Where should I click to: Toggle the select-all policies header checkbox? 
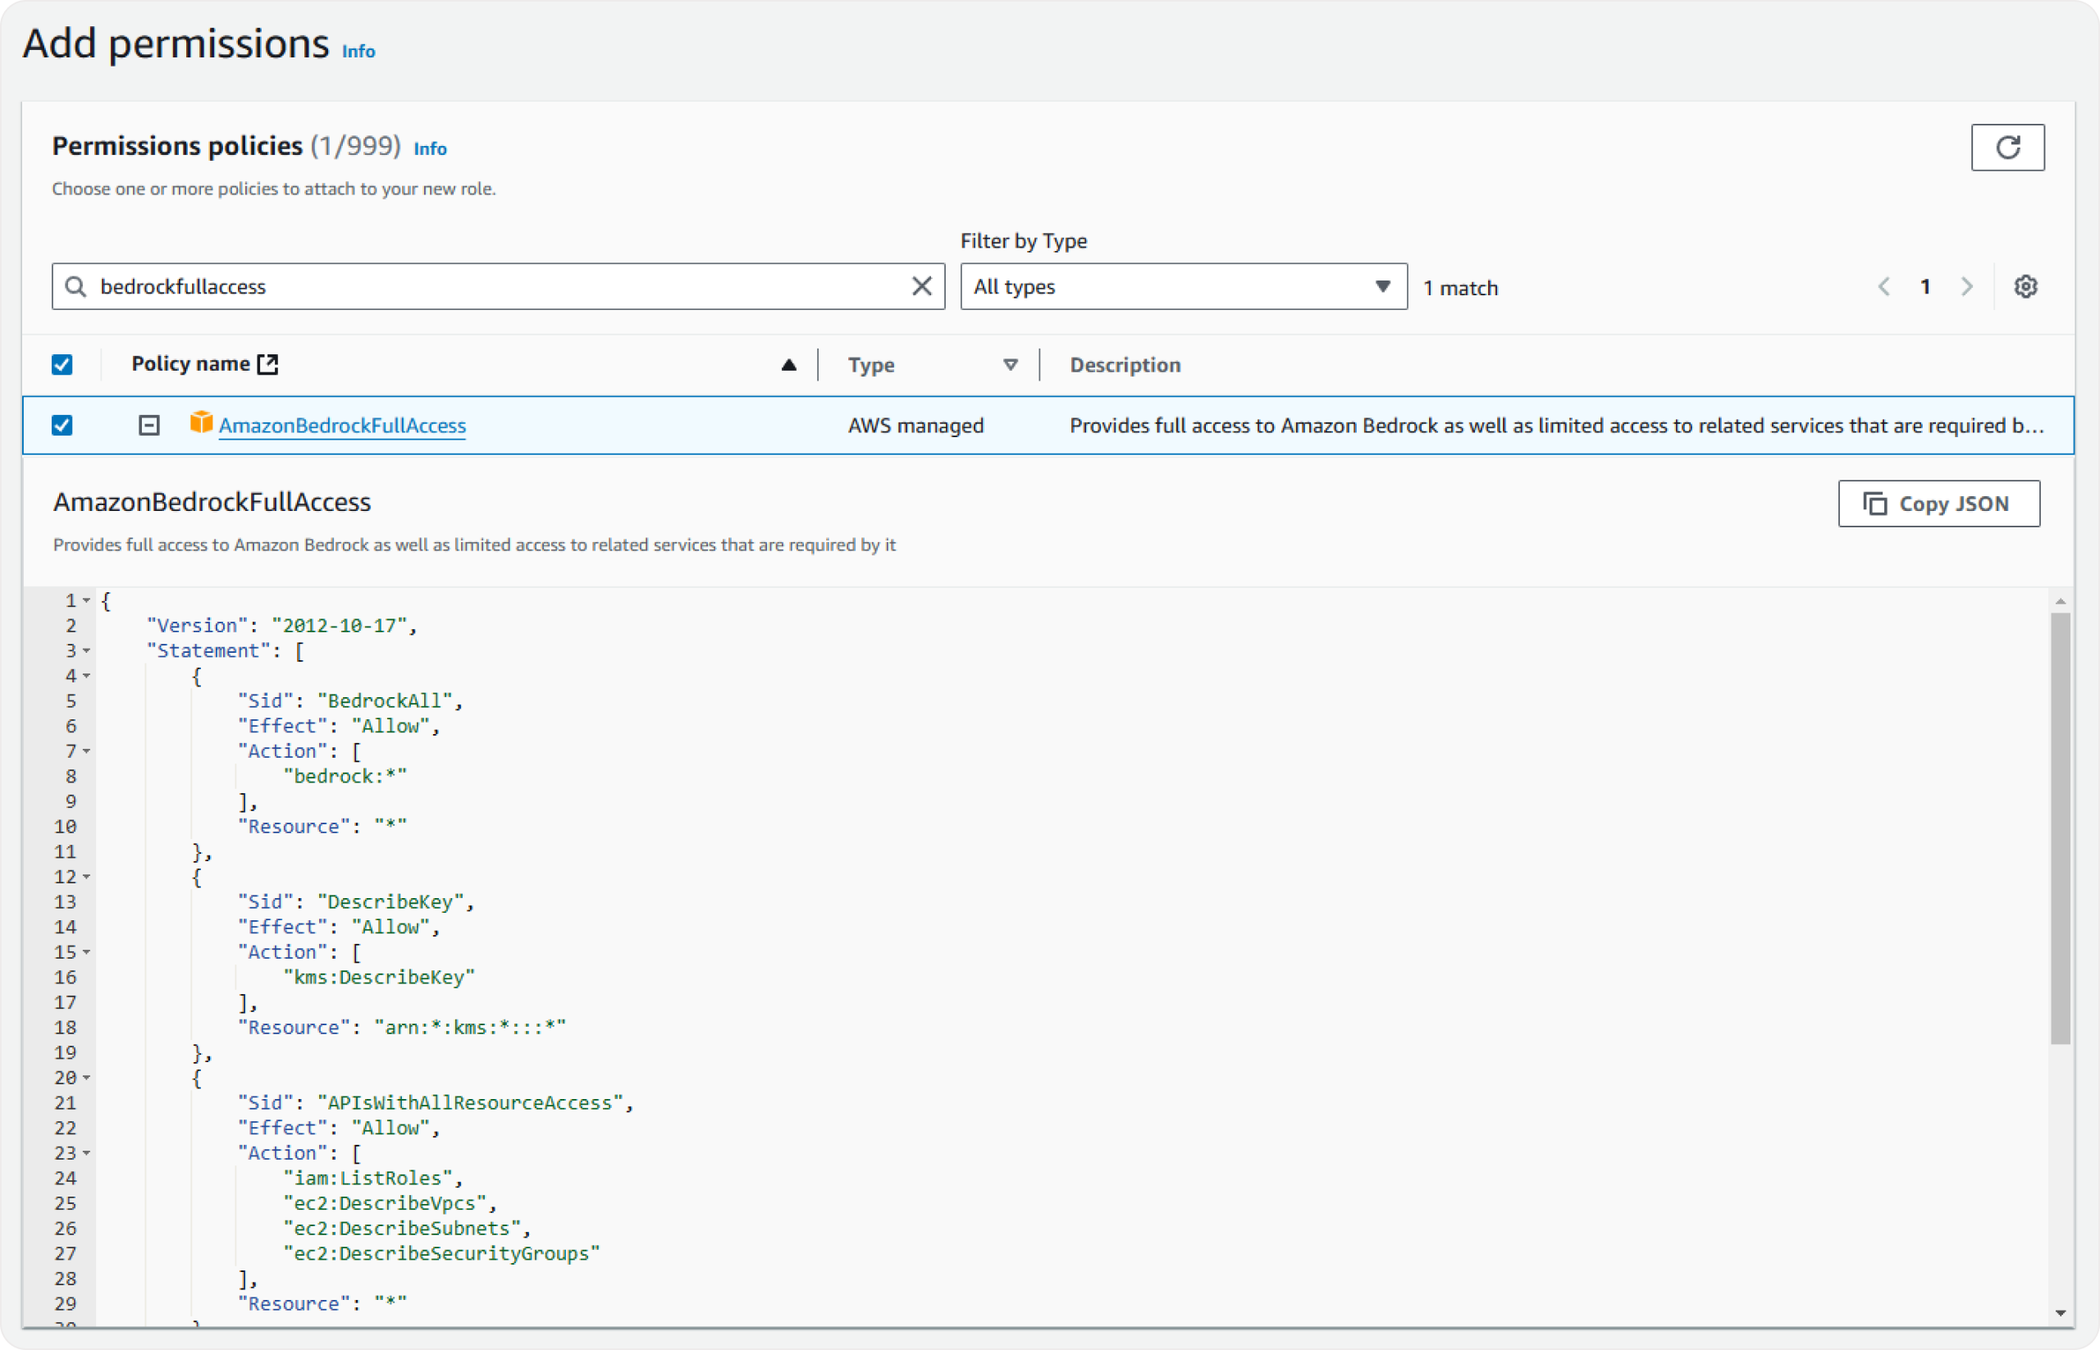[62, 365]
